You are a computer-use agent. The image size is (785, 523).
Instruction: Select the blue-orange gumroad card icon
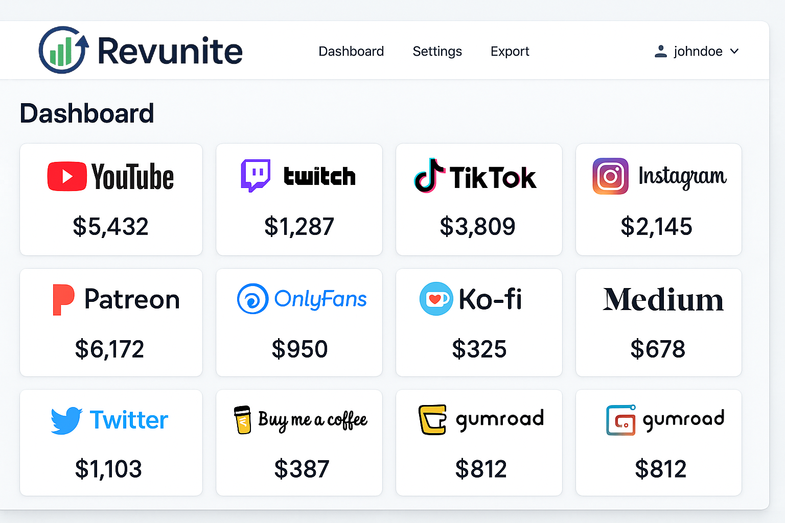[621, 420]
